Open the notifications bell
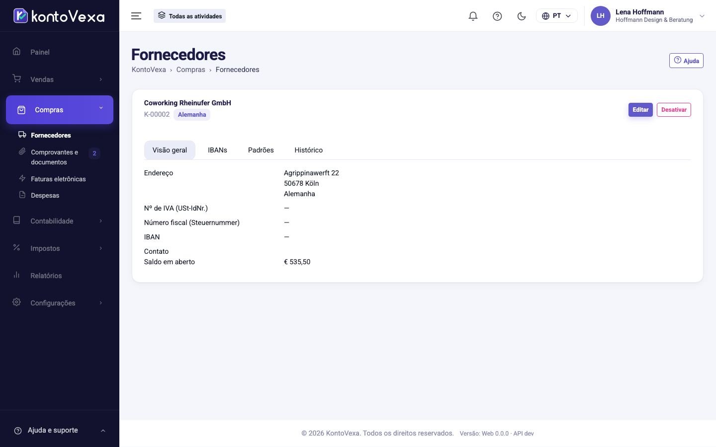This screenshot has height=447, width=716. click(473, 16)
